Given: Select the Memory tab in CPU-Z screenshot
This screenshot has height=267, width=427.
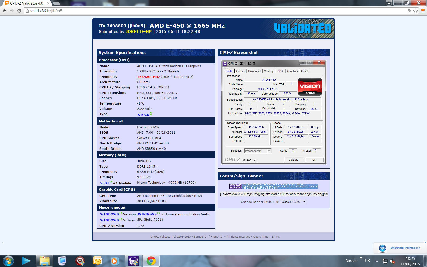Looking at the screenshot, I should click(x=269, y=71).
